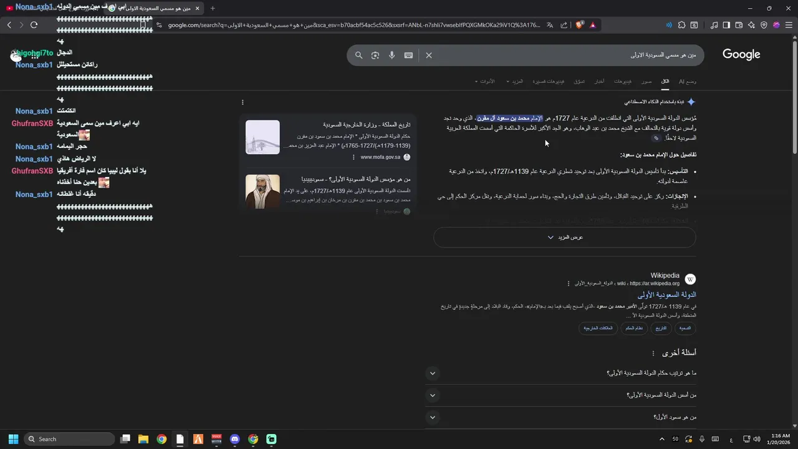Switch to the فيديوهات (Videos) tab
Image resolution: width=798 pixels, height=449 pixels.
(622, 81)
